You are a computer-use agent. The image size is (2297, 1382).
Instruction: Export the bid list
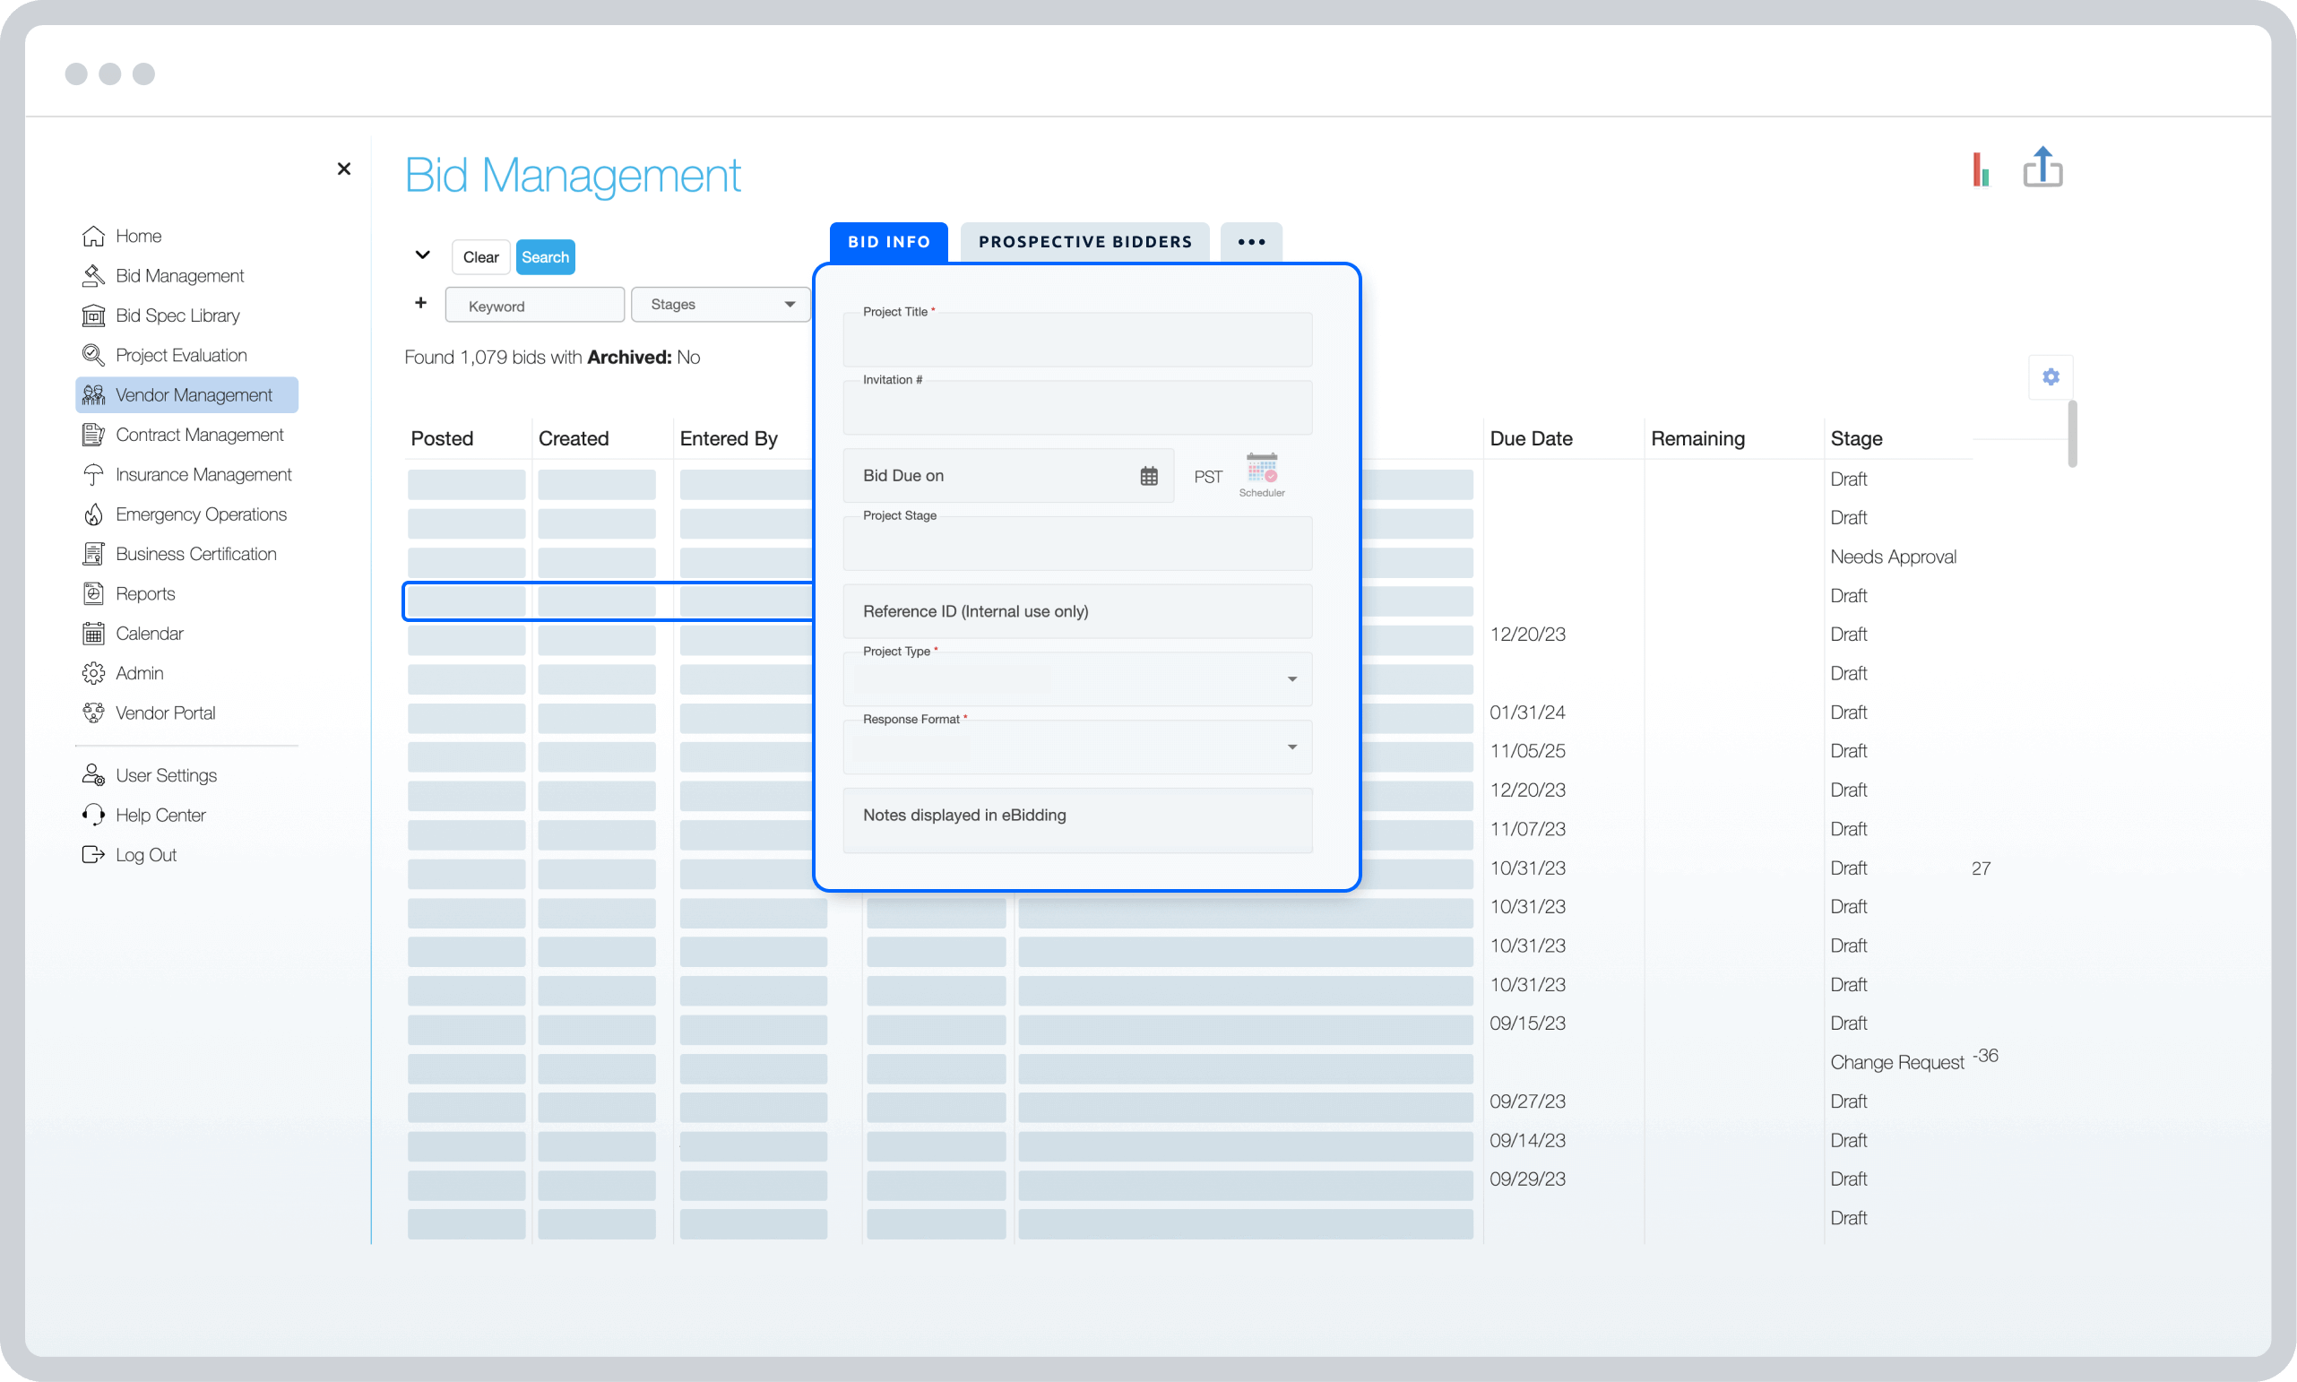[x=2042, y=168]
